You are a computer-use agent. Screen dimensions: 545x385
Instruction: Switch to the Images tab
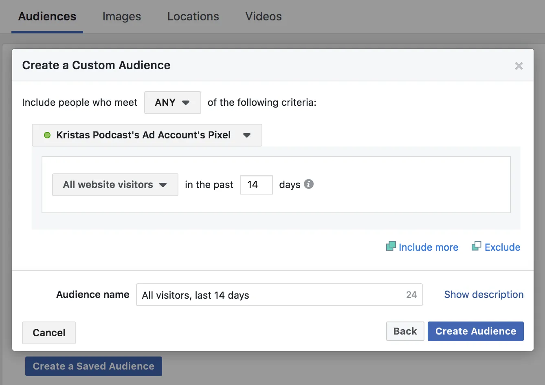coord(122,16)
